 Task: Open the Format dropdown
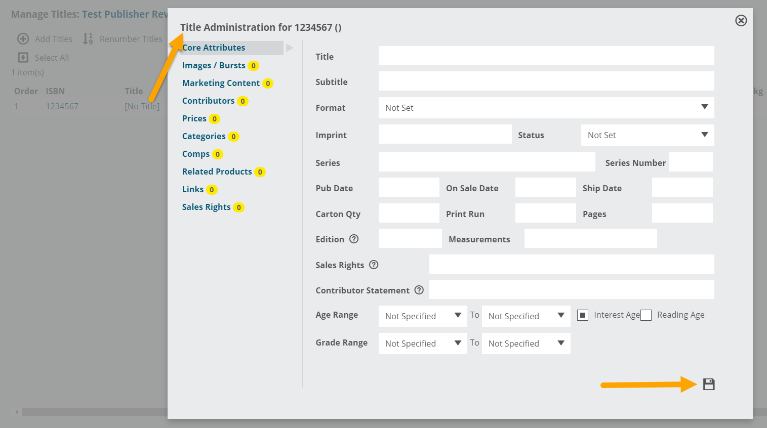[546, 108]
